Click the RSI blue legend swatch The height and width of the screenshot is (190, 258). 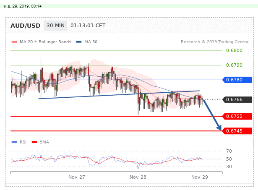(x=14, y=142)
